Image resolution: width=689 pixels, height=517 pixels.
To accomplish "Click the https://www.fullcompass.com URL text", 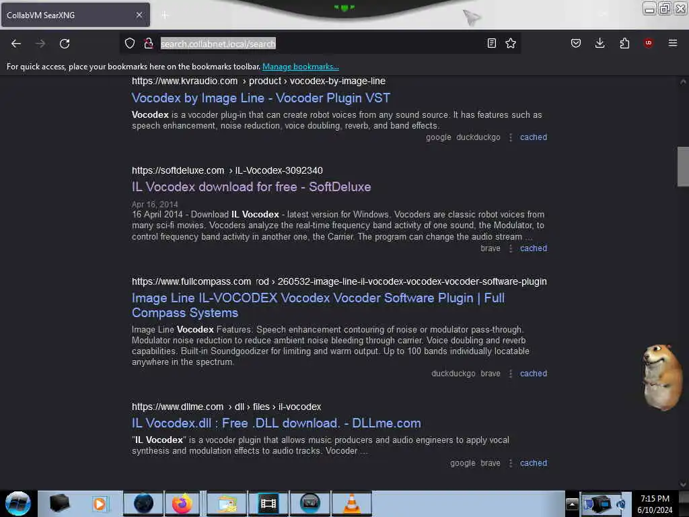I will coord(192,281).
